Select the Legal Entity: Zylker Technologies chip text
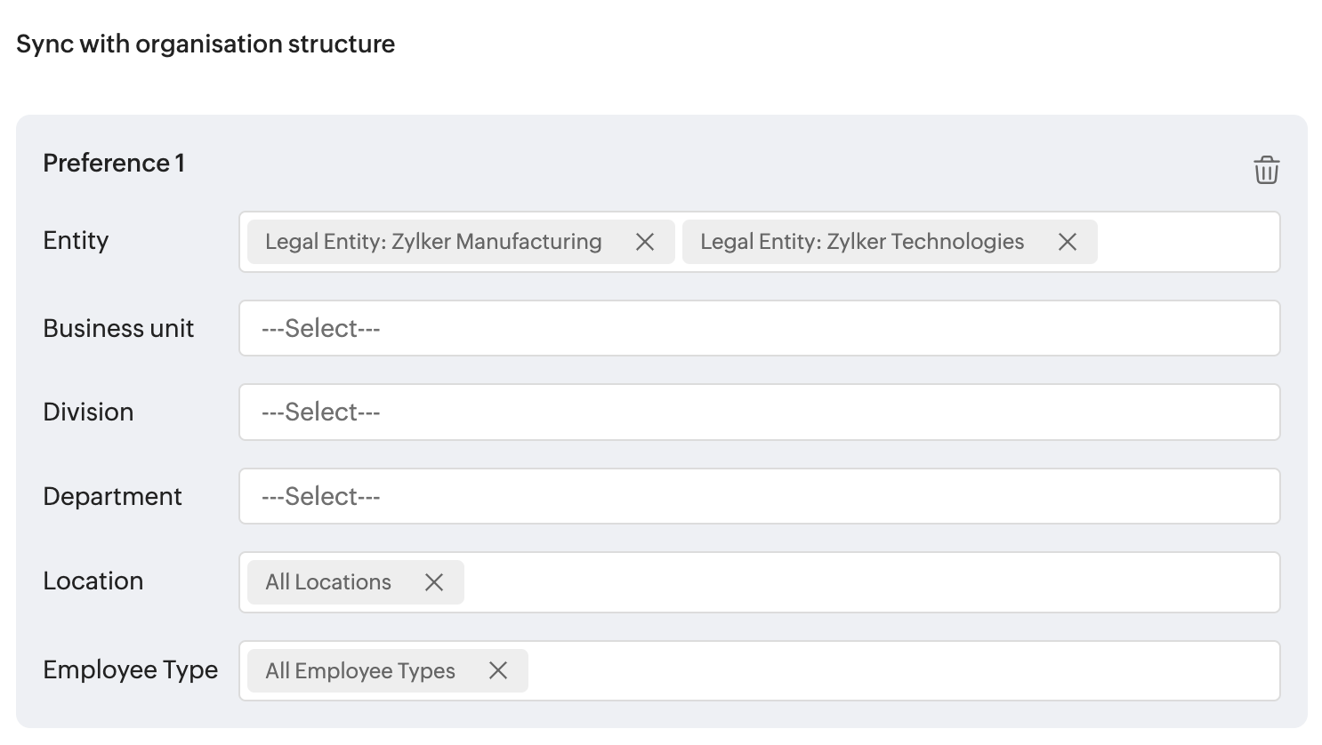Screen dimensions: 1322x745 click(x=862, y=242)
